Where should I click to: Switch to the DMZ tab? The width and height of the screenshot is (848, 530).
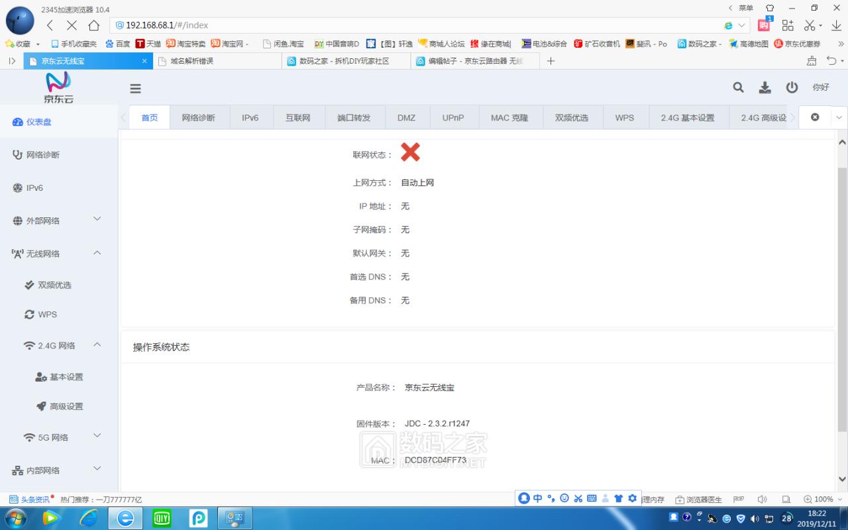point(407,117)
